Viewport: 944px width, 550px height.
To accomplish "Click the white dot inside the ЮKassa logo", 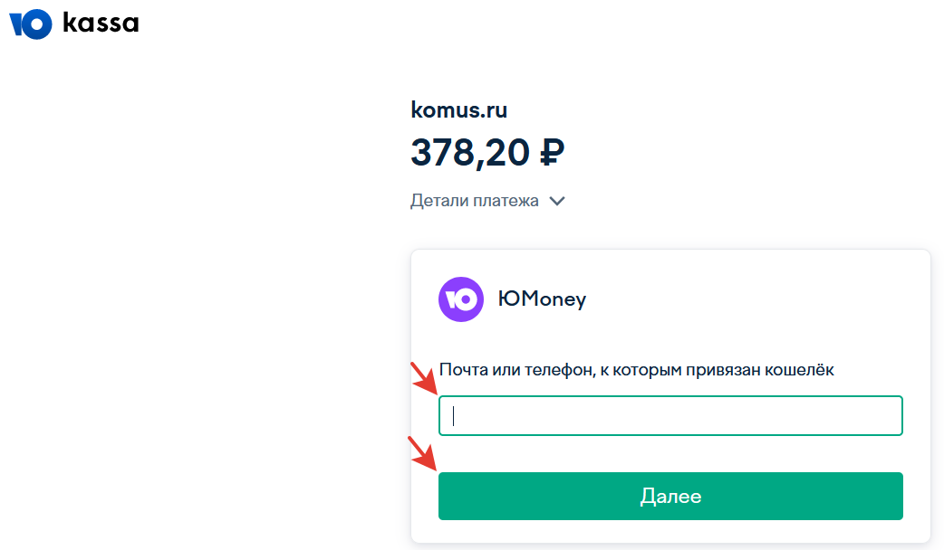I will pos(36,24).
